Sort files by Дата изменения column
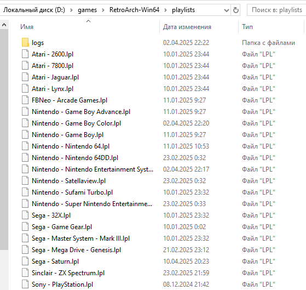This screenshot has width=306, height=290. (187, 27)
